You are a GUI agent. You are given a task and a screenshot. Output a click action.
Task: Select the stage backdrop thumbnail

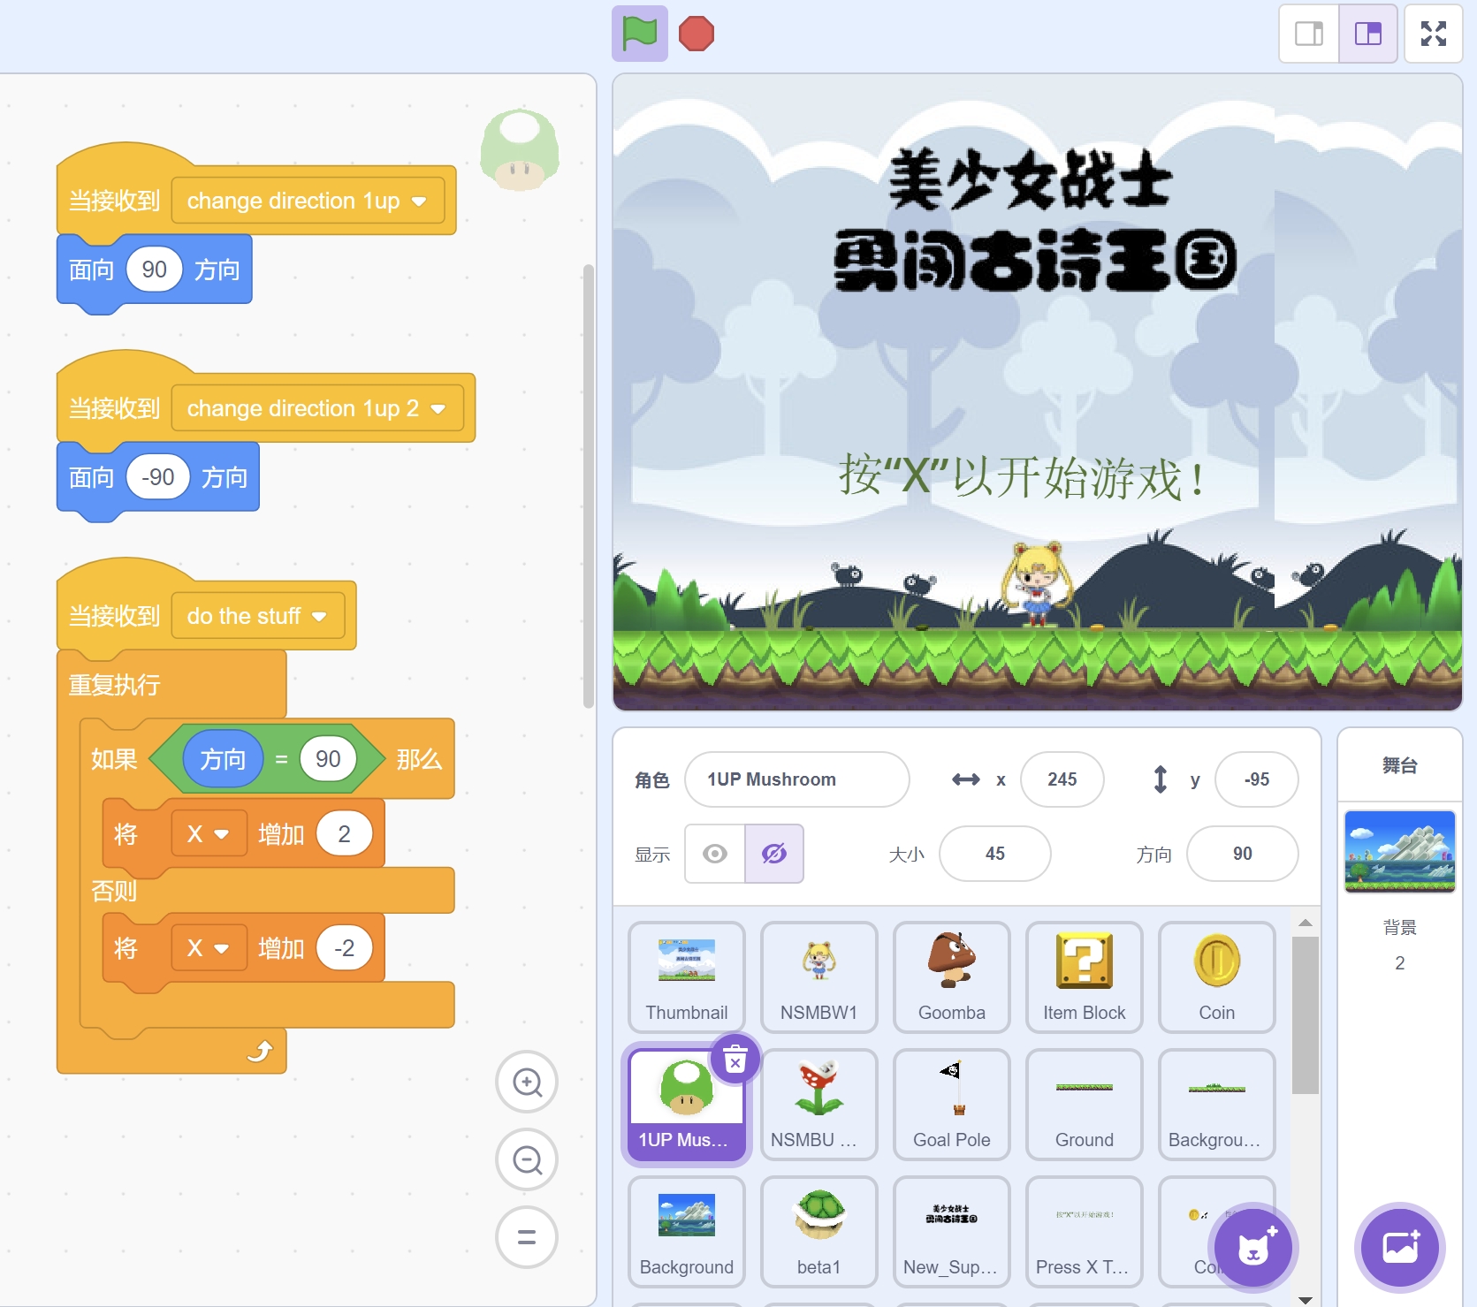click(x=1399, y=852)
